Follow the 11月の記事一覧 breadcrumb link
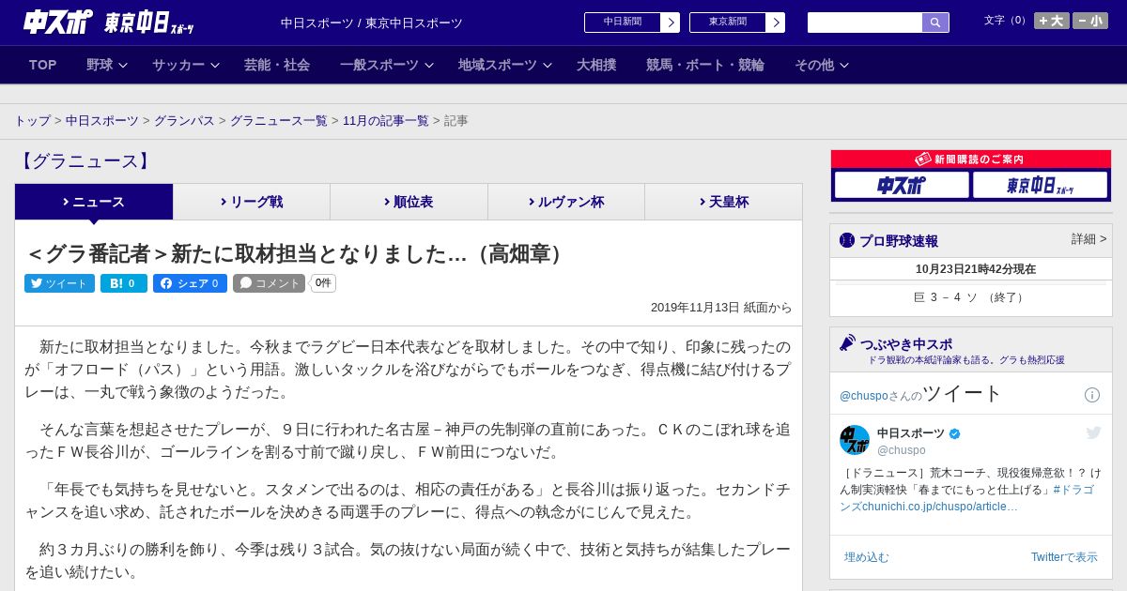1127x591 pixels. 386,121
